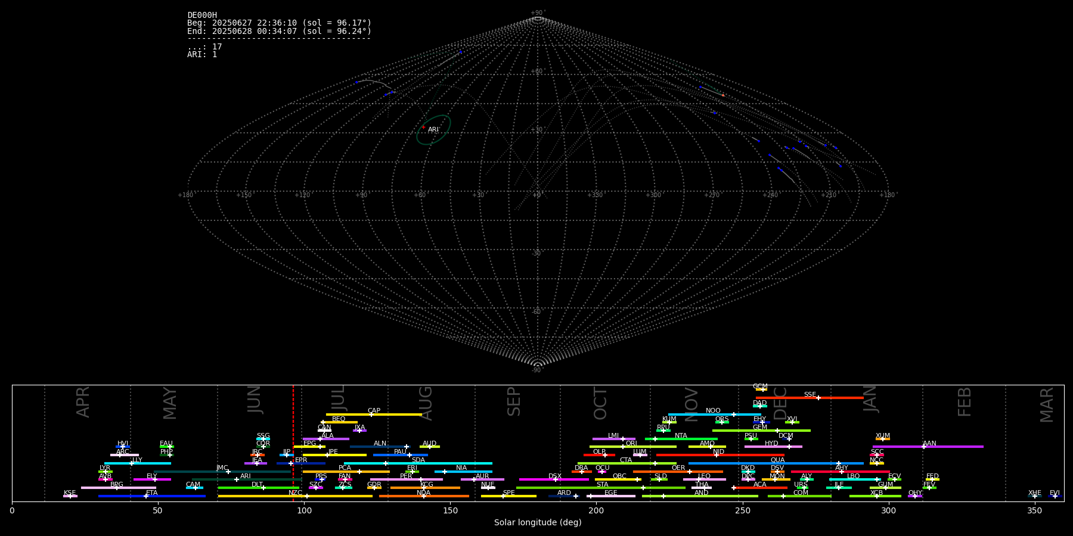Screen dimensions: 1073x536
Task: Click the XHE shower label
Action: click(1035, 493)
